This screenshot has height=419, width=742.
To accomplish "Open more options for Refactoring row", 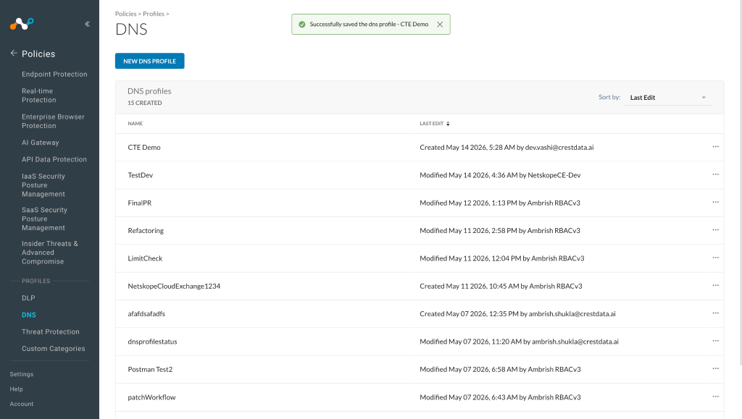I will pyautogui.click(x=715, y=230).
